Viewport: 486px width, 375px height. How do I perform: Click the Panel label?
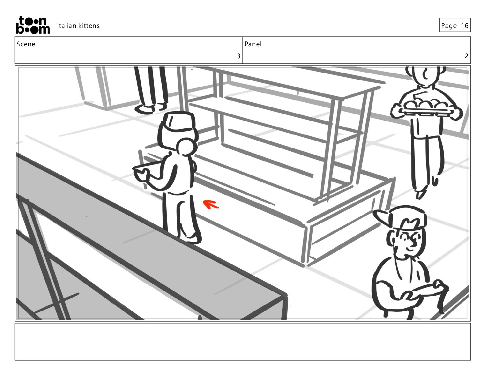253,44
